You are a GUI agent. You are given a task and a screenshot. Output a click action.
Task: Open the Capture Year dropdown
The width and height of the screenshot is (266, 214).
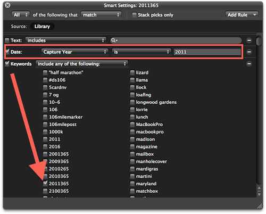[x=74, y=52]
